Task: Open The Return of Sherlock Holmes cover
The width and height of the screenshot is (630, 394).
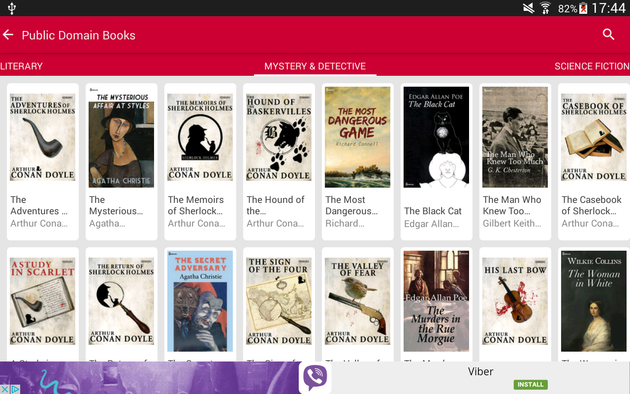Action: (x=122, y=301)
